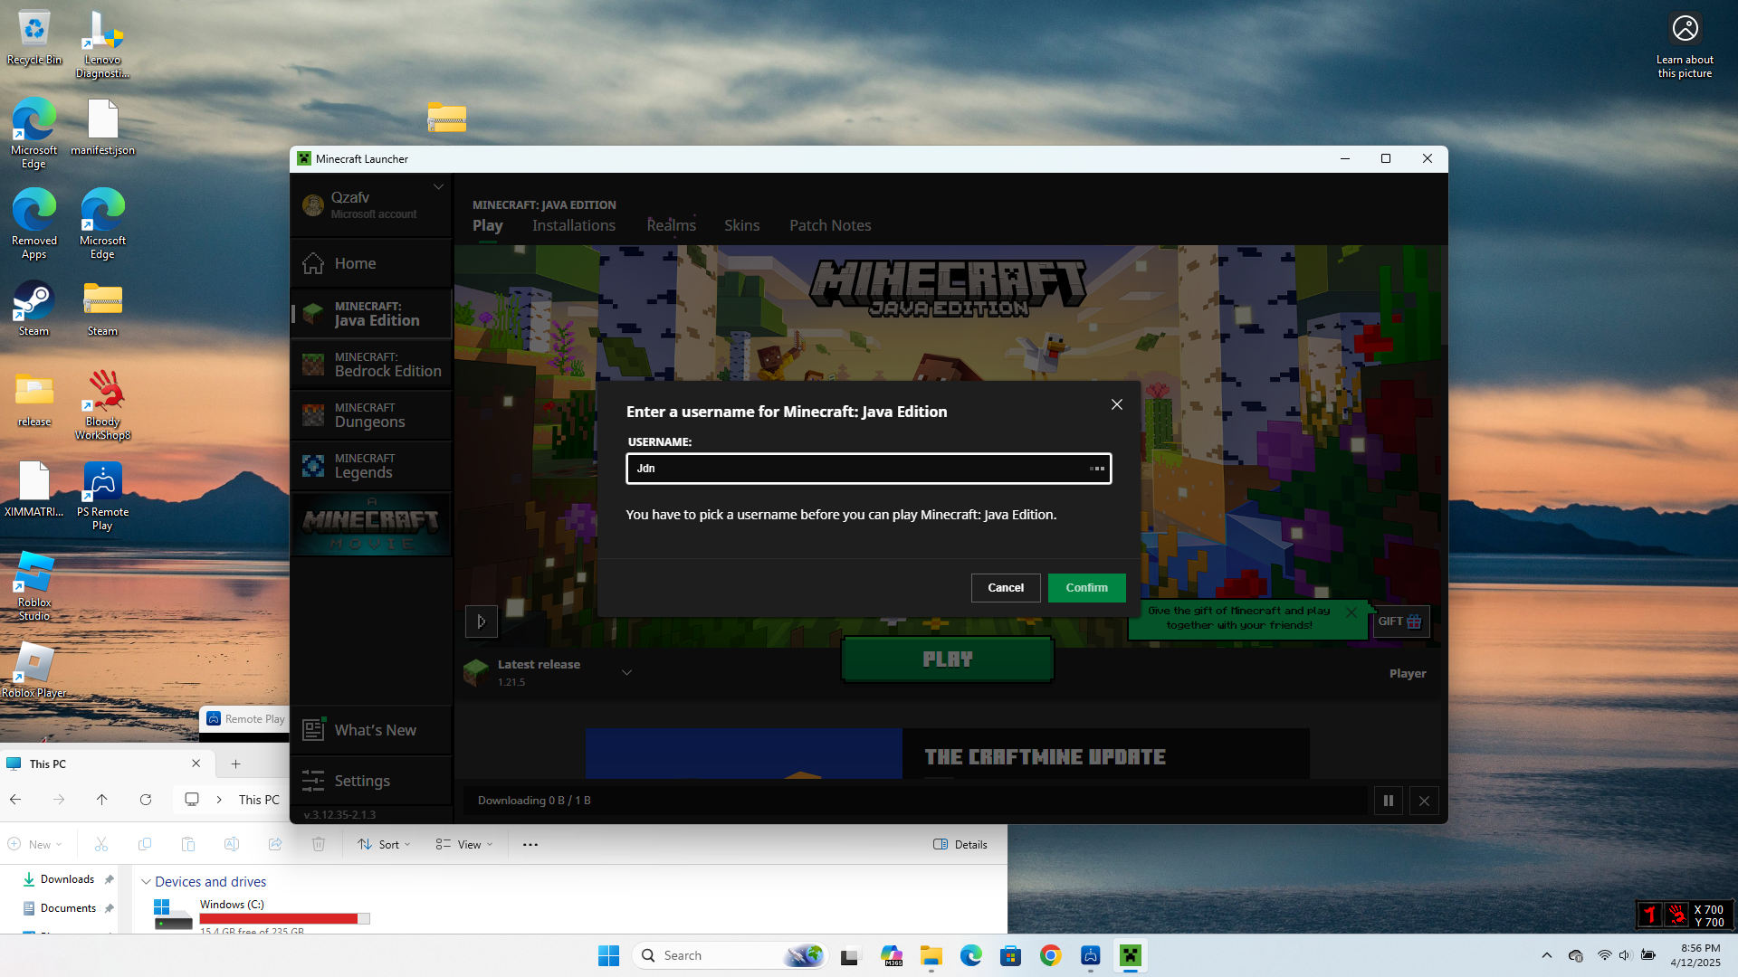
Task: Open Home in Minecraft Launcher sidebar
Action: coord(371,263)
